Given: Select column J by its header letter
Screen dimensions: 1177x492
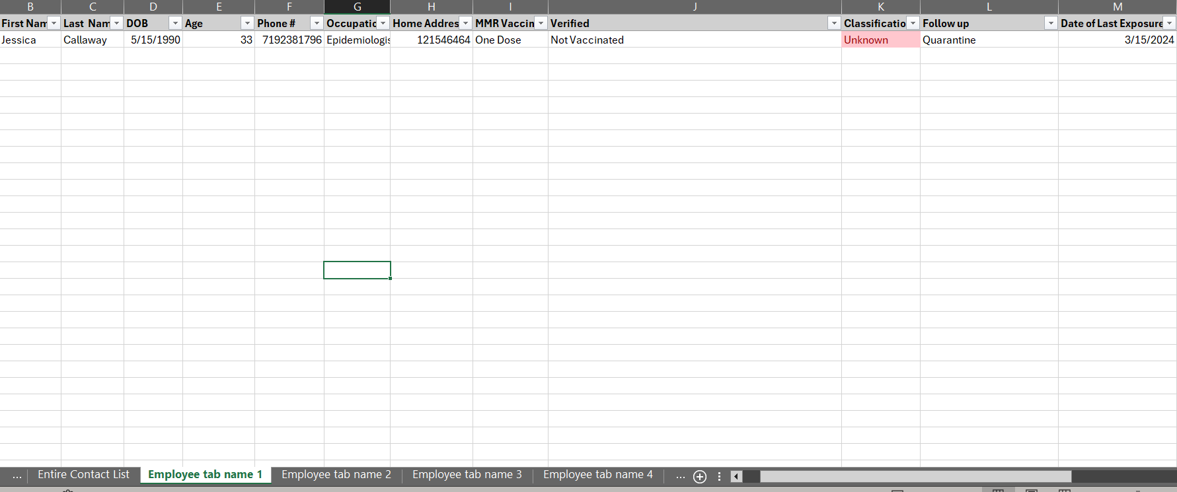Looking at the screenshot, I should 695,7.
